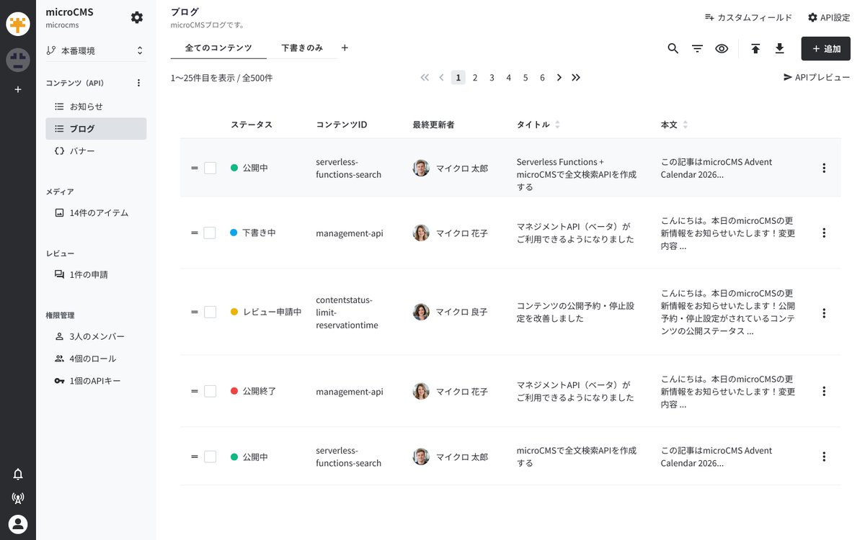Screen dimensions: 865x540
Task: Switch to the 全てのコンテンツ tab
Action: (x=218, y=48)
